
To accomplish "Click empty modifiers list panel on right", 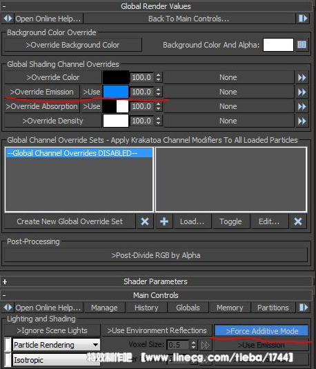I will (230, 179).
